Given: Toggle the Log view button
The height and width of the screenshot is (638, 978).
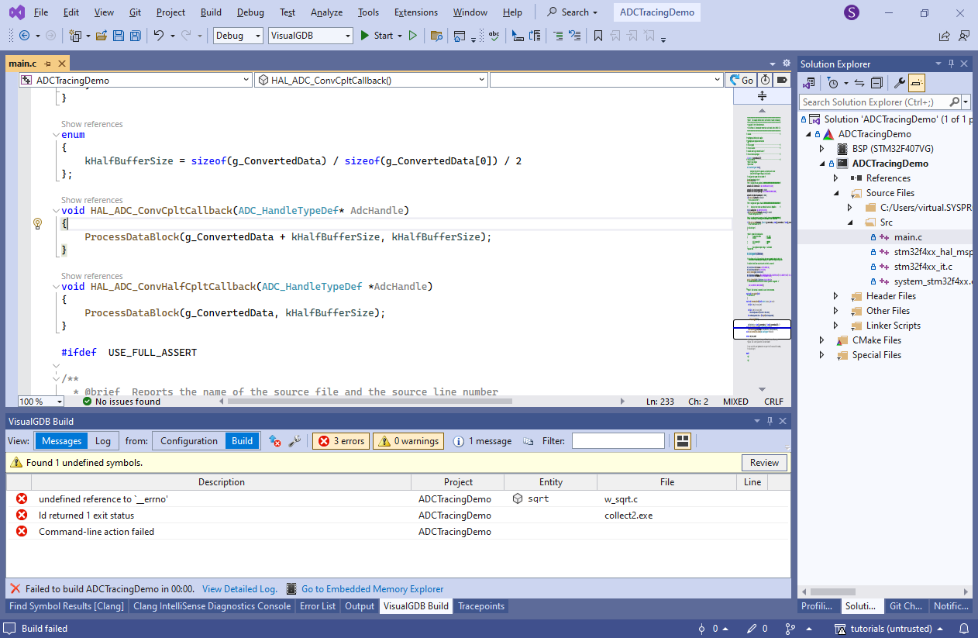Looking at the screenshot, I should click(x=103, y=441).
